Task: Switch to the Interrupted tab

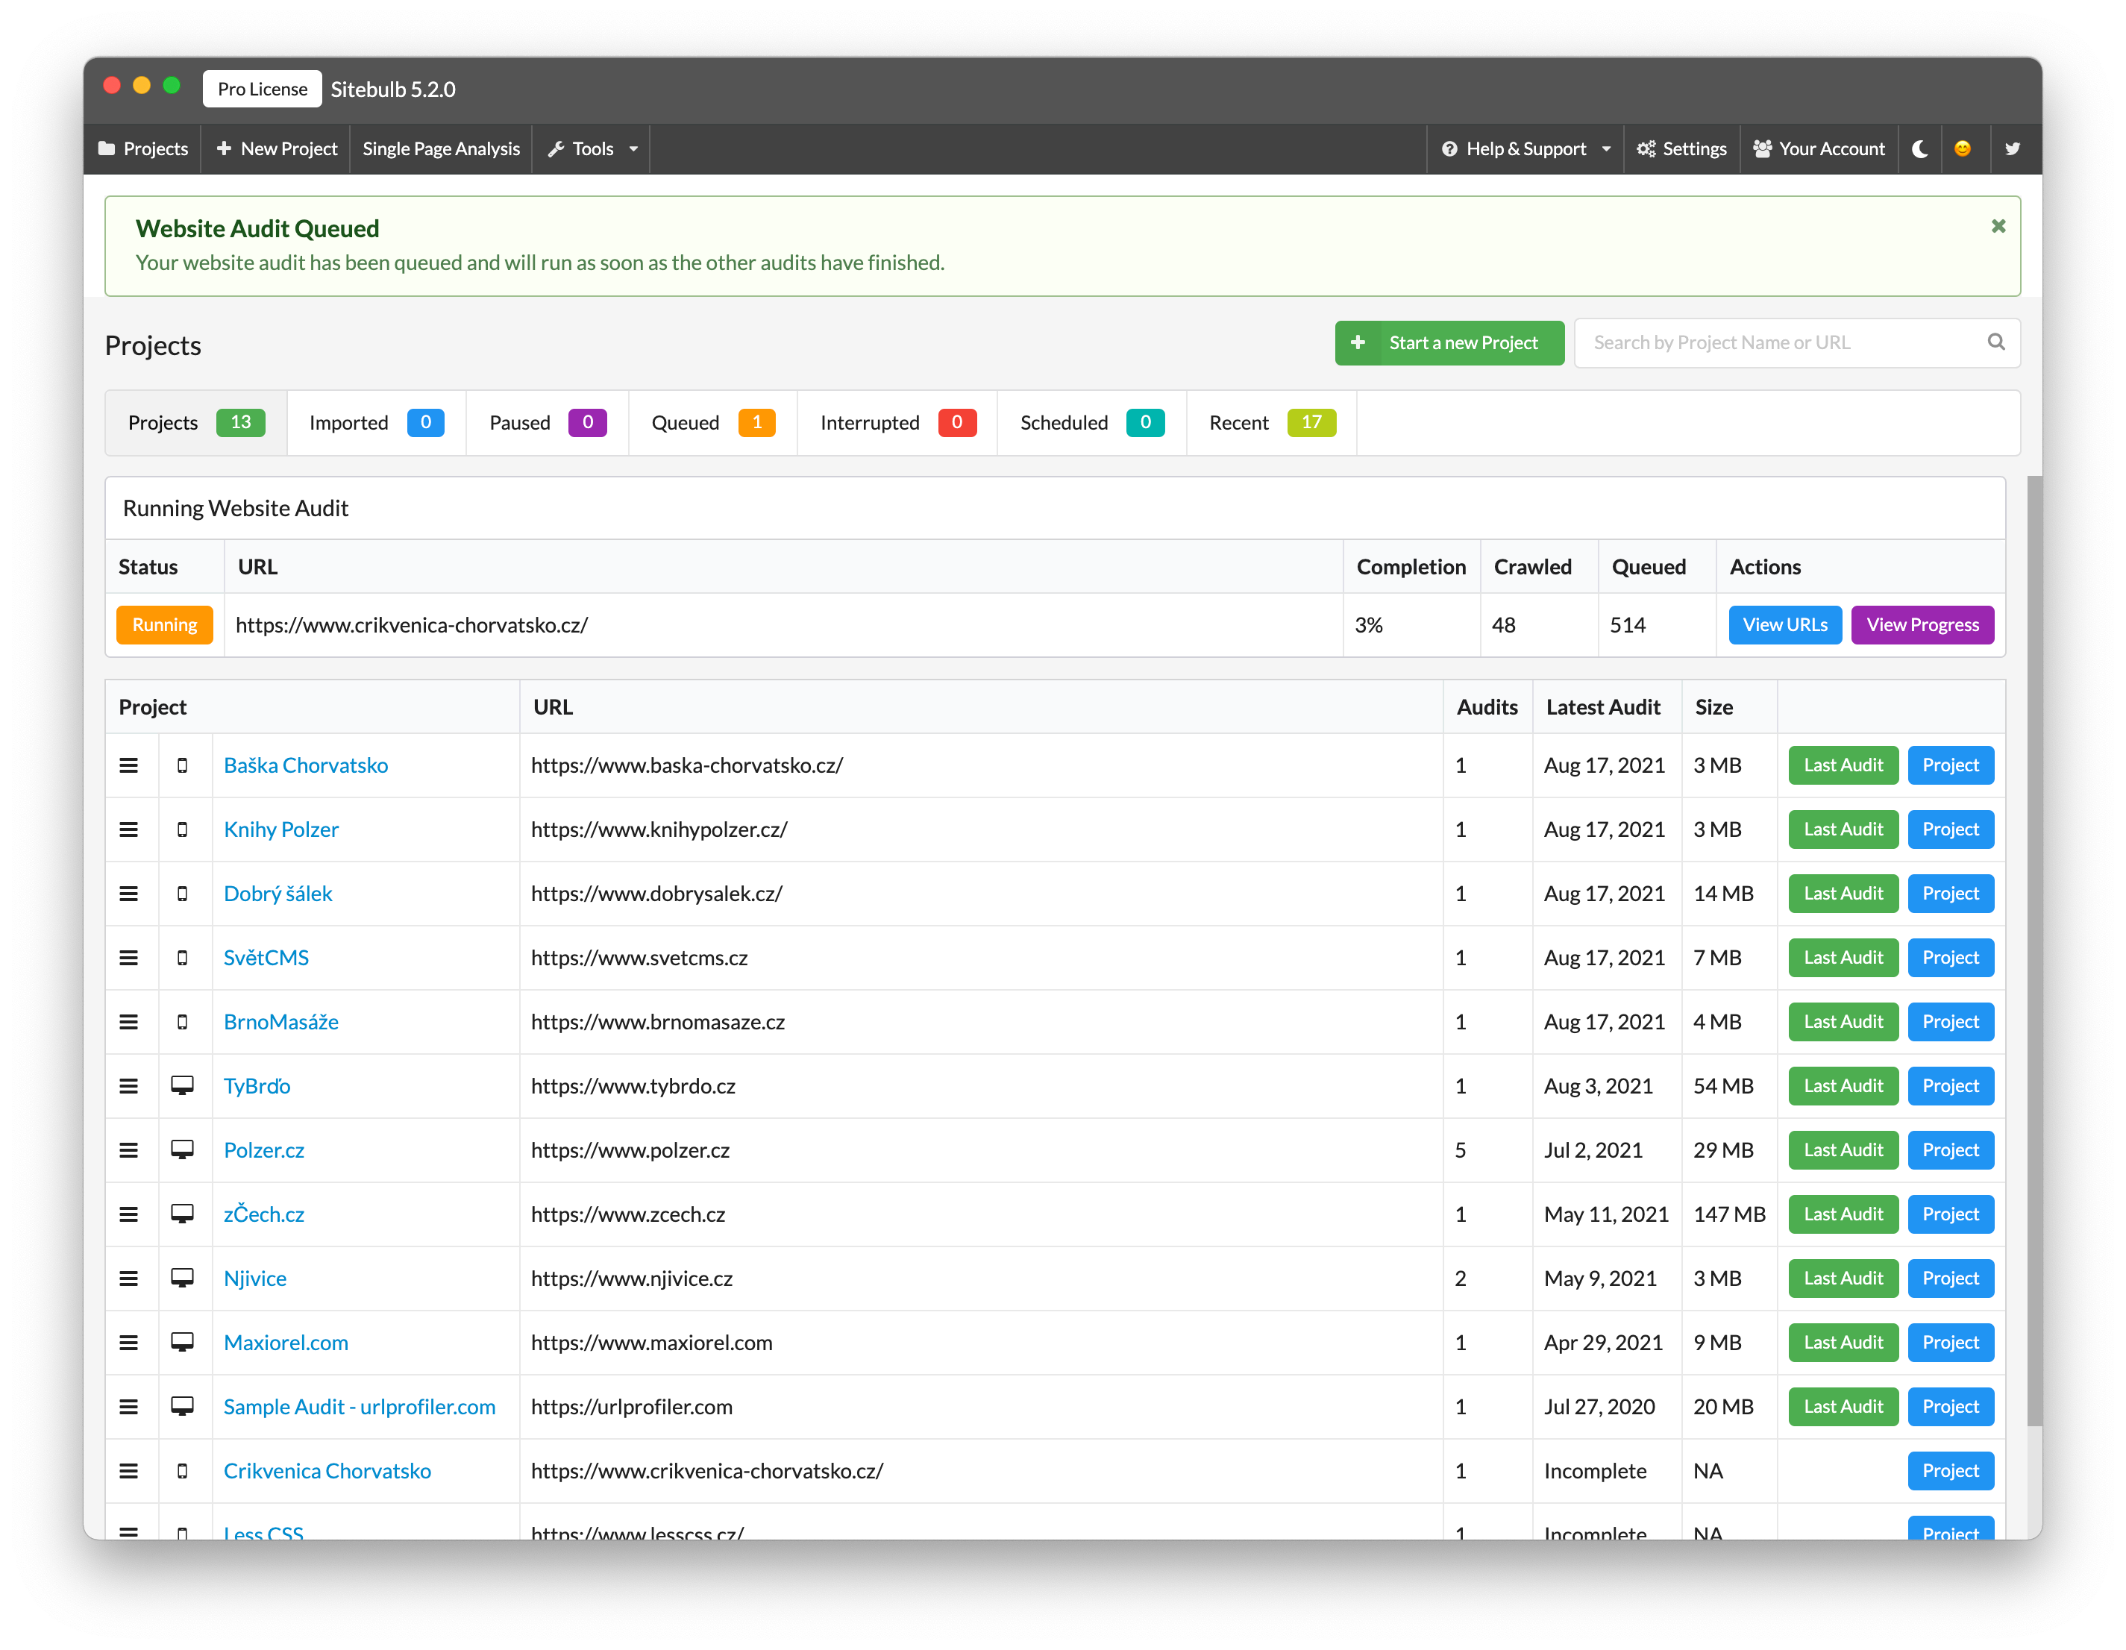Action: 897,422
